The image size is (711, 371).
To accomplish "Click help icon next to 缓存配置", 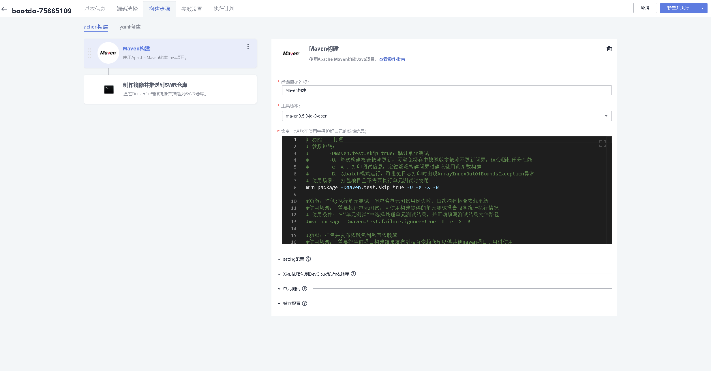I will 305,303.
